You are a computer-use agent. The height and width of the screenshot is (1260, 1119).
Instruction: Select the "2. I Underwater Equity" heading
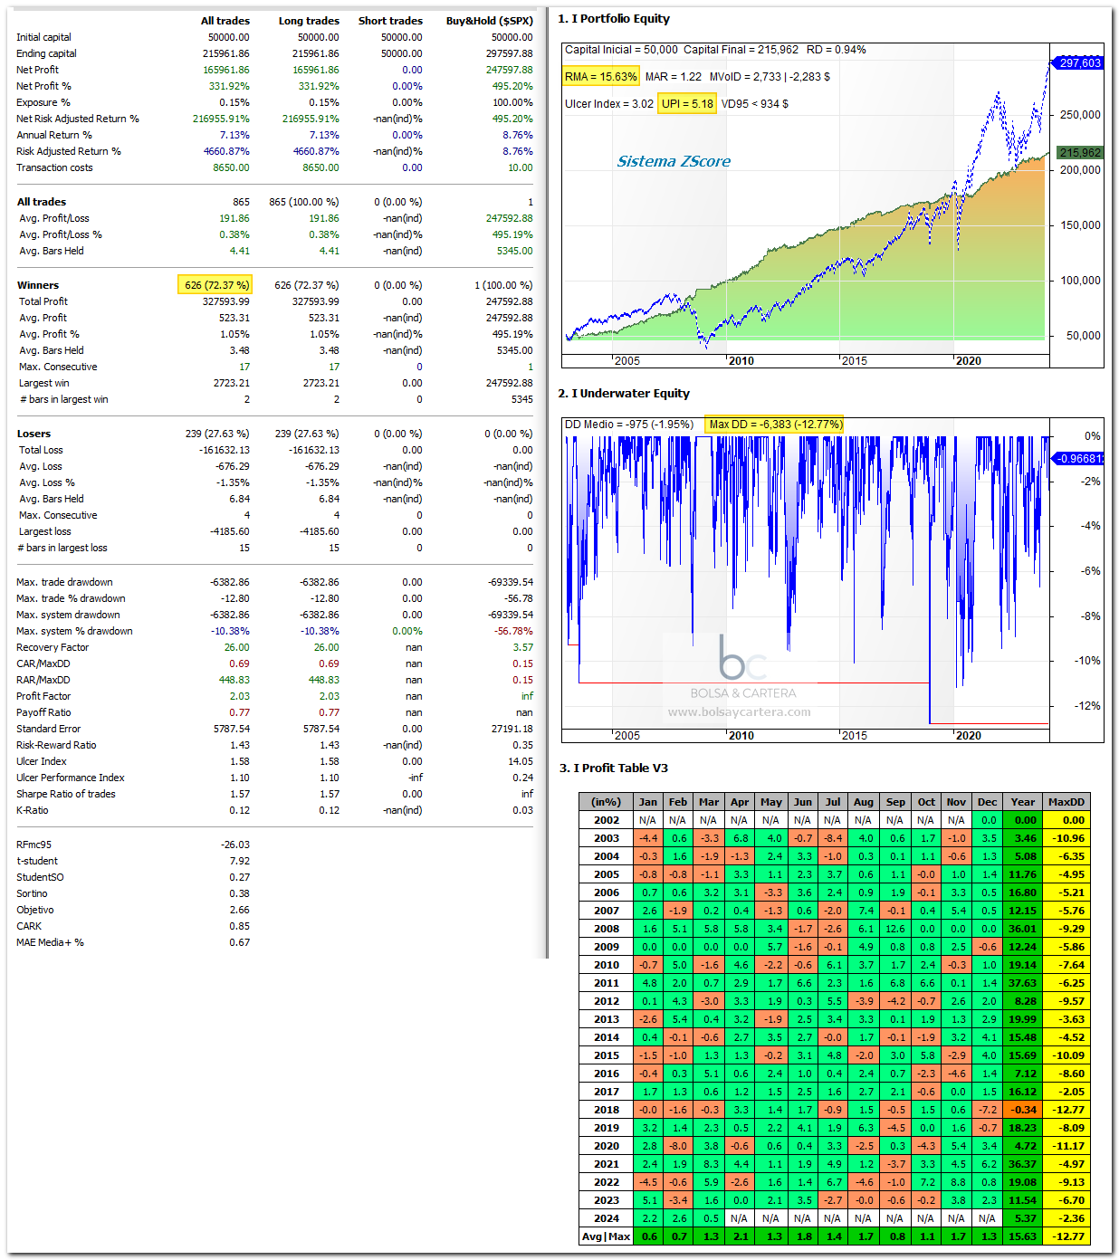click(624, 394)
